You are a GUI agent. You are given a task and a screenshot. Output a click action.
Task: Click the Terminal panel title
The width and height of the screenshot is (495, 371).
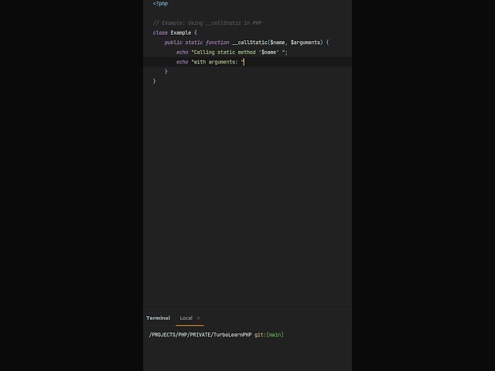158,318
